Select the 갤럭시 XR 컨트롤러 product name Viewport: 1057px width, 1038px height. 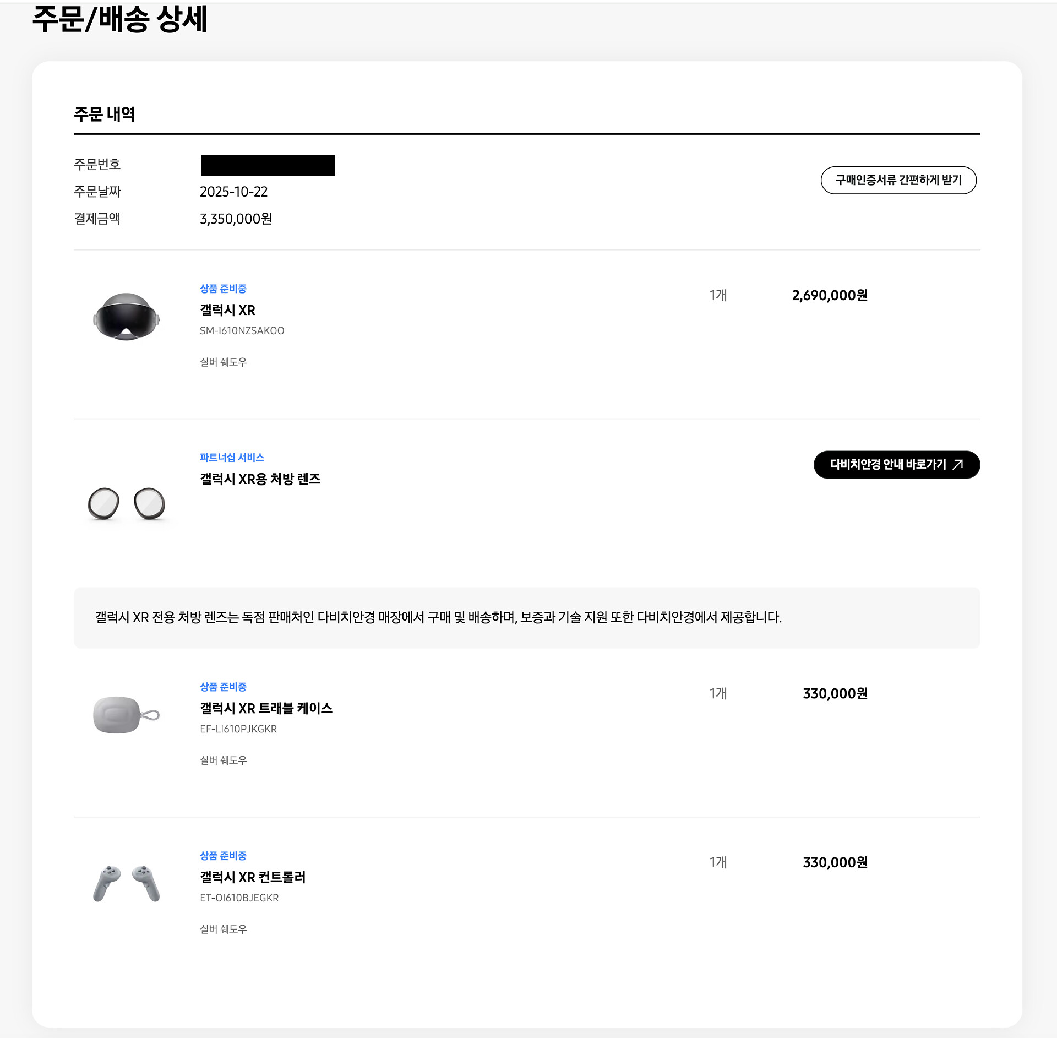tap(252, 877)
